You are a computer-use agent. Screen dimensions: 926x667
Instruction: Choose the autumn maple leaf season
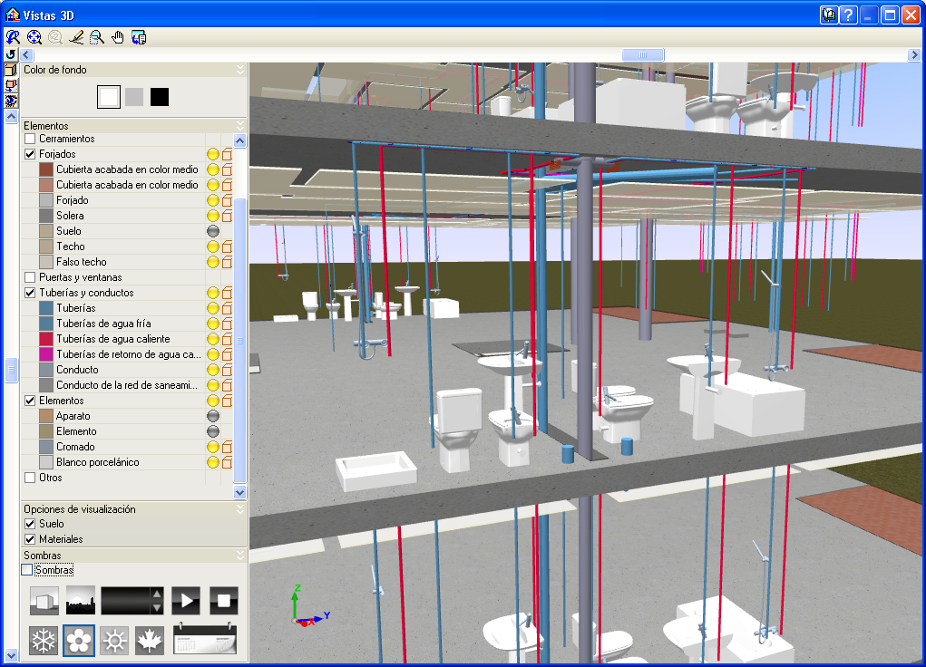coord(150,641)
